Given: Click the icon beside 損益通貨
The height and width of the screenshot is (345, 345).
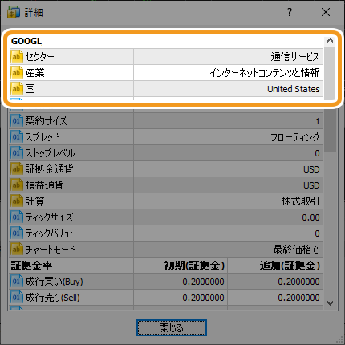Looking at the screenshot, I should coord(17,185).
